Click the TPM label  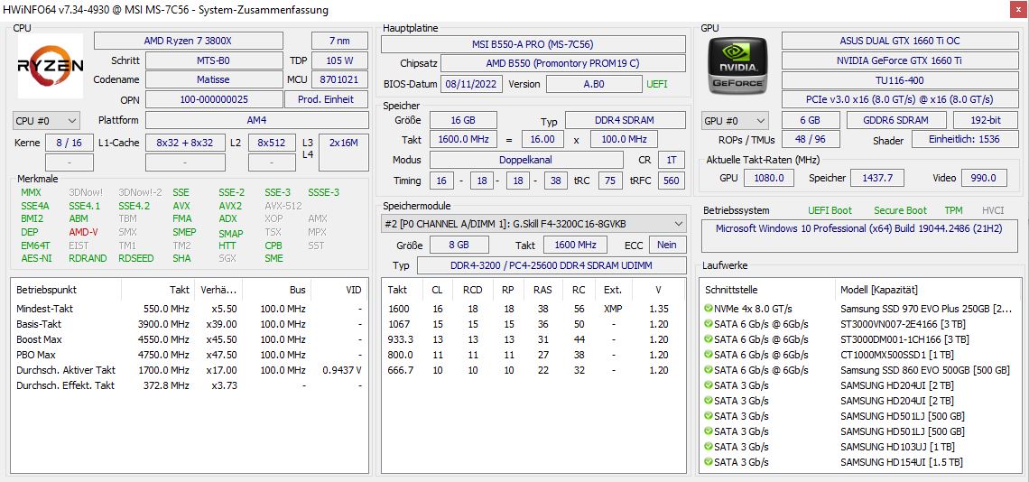pos(953,210)
